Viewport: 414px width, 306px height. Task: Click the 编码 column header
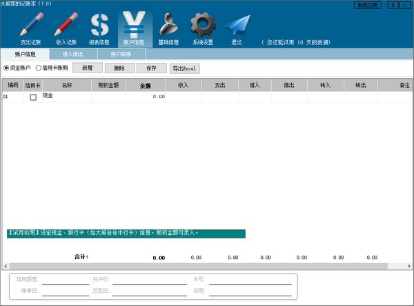13,85
